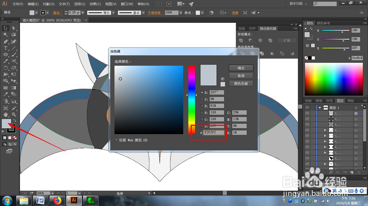Select the G green radio button
The width and height of the screenshot is (368, 206).
pyautogui.click(x=202, y=119)
